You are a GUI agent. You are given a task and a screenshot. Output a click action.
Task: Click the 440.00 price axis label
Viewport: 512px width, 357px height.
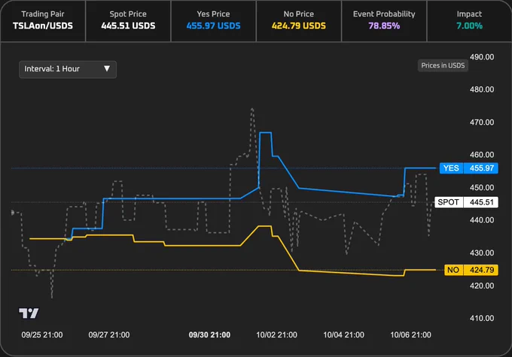pyautogui.click(x=482, y=220)
